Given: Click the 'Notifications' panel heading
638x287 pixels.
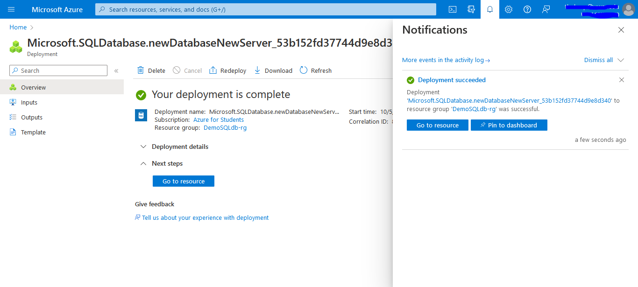Looking at the screenshot, I should 435,30.
